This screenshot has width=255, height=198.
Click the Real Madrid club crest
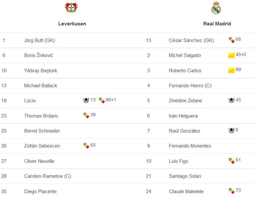217,8
